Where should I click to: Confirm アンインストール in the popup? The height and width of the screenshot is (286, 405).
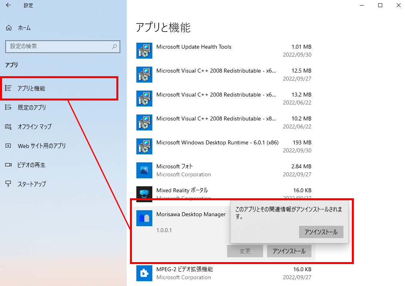321,232
